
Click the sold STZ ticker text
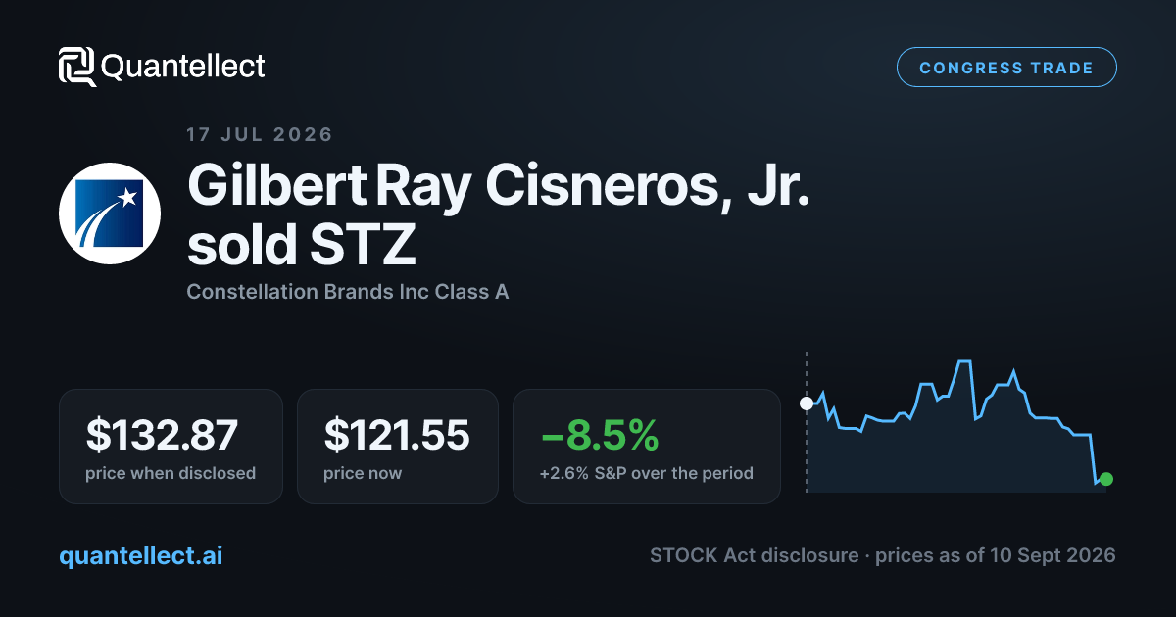click(x=301, y=246)
